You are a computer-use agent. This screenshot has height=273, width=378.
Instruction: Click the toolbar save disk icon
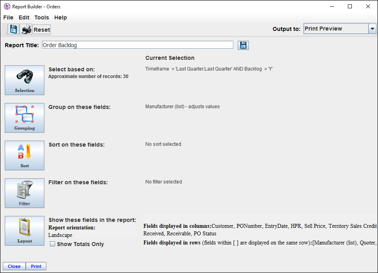tap(13, 29)
